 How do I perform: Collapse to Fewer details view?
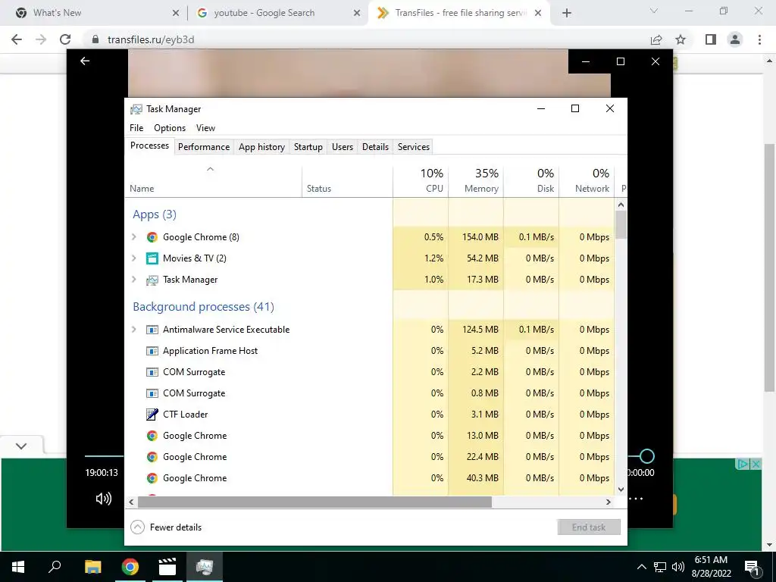point(166,527)
